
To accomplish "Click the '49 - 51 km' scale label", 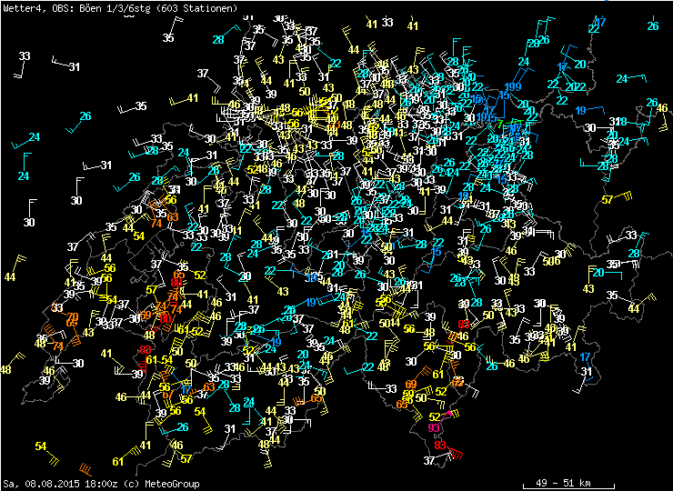I will 563,483.
